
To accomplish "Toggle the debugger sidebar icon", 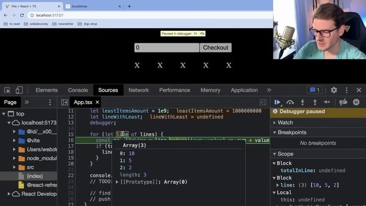I will [x=263, y=102].
